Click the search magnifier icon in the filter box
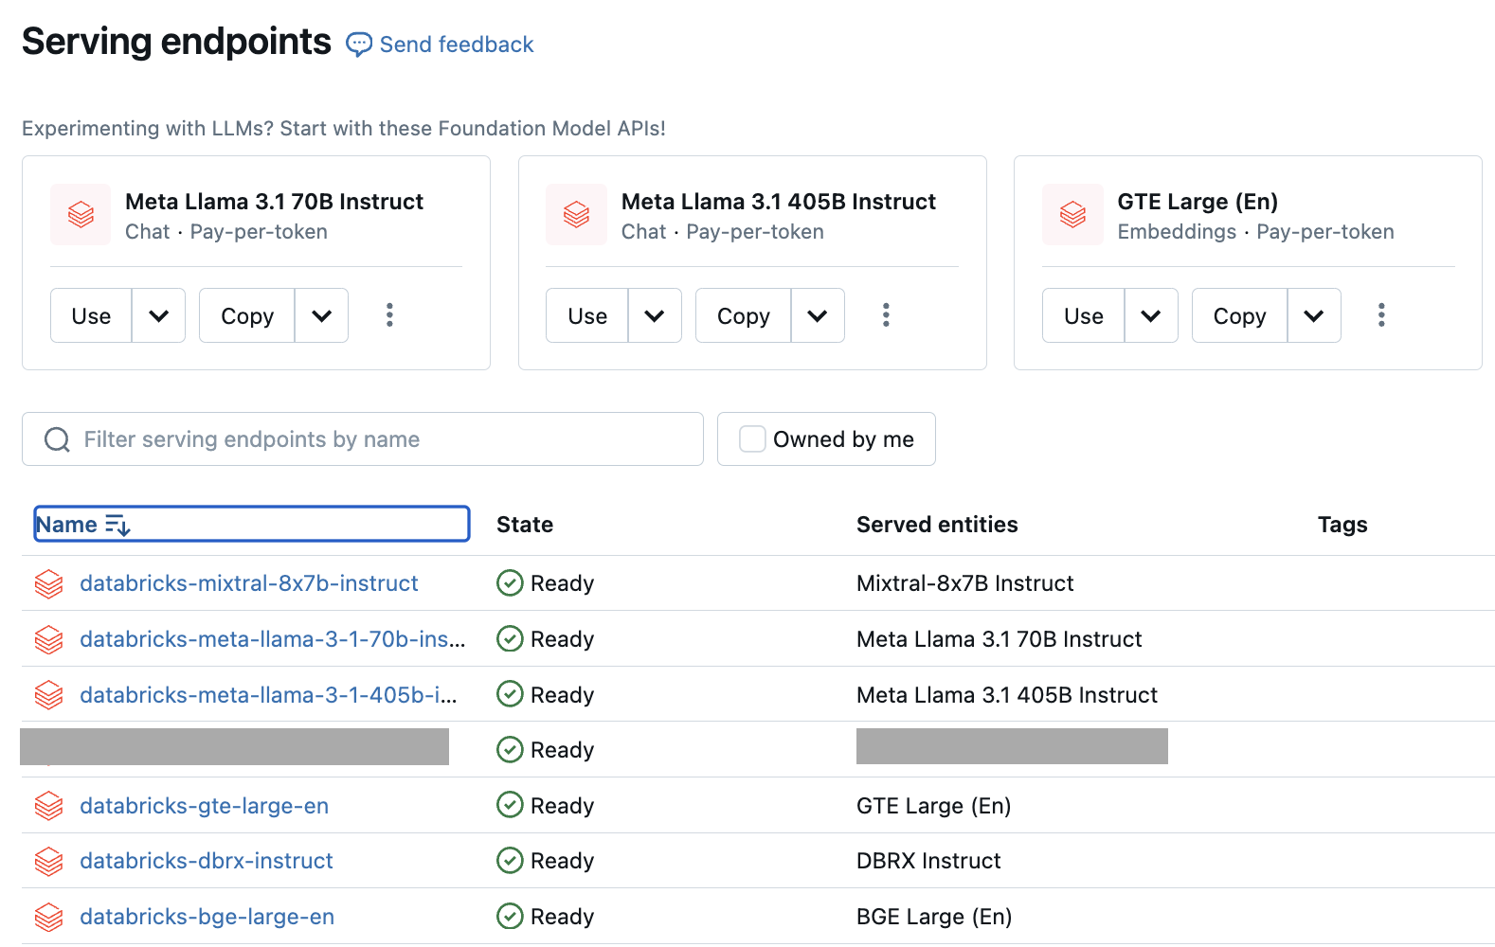Viewport: 1495px width, 947px height. tap(57, 439)
